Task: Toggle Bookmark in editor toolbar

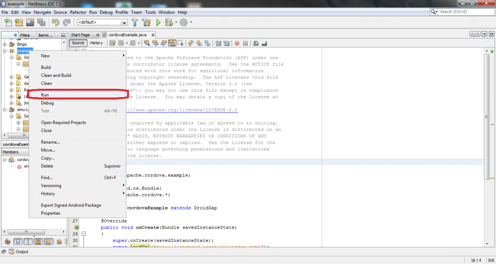Action: tap(207, 43)
